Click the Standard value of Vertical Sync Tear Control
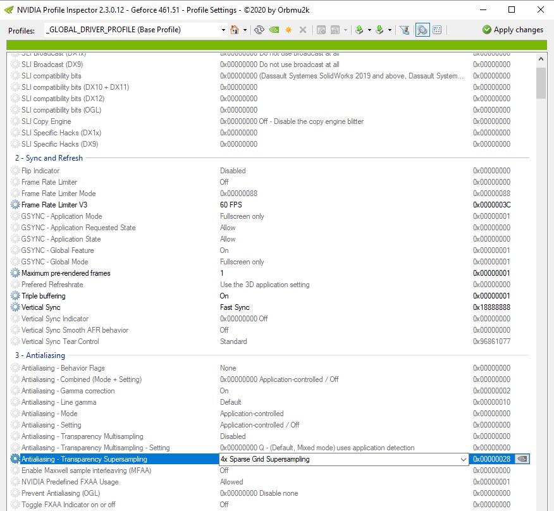The image size is (554, 511). [233, 342]
